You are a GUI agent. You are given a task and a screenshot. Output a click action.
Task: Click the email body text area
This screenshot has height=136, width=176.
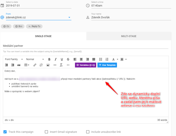86,92
